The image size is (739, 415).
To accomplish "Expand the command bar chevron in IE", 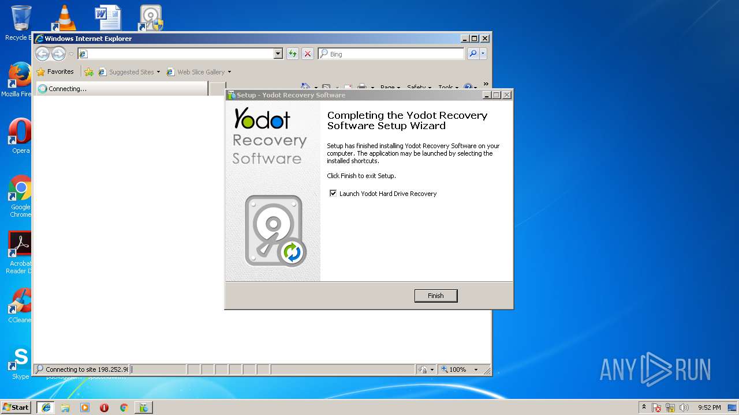I will pyautogui.click(x=486, y=84).
